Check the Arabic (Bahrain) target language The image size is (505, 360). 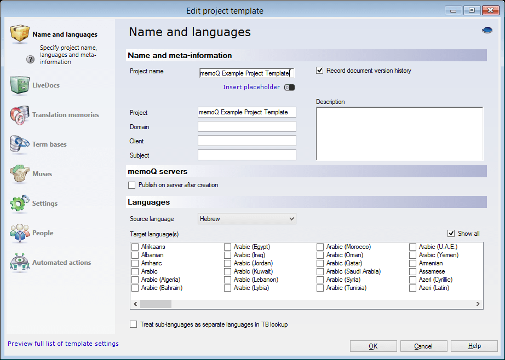pos(135,288)
